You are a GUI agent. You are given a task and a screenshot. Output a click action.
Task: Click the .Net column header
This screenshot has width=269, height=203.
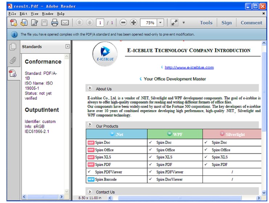coord(117,134)
